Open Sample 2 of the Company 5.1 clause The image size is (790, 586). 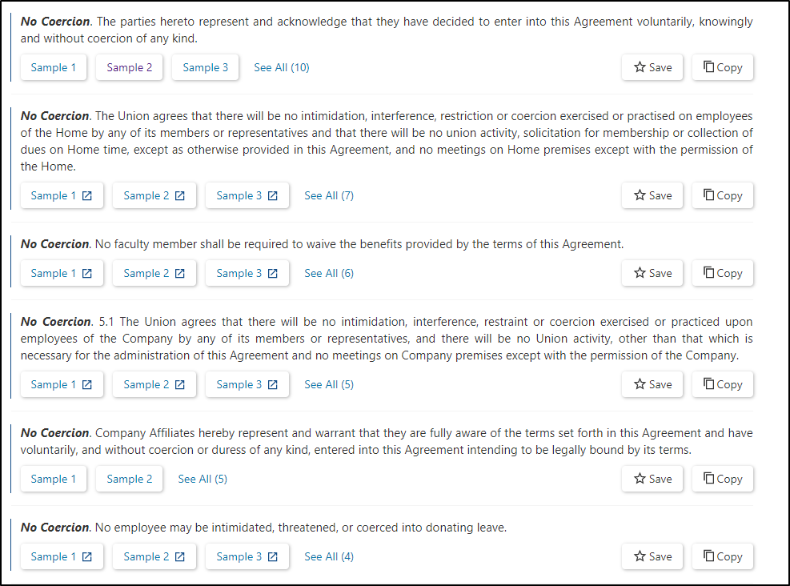pyautogui.click(x=154, y=384)
